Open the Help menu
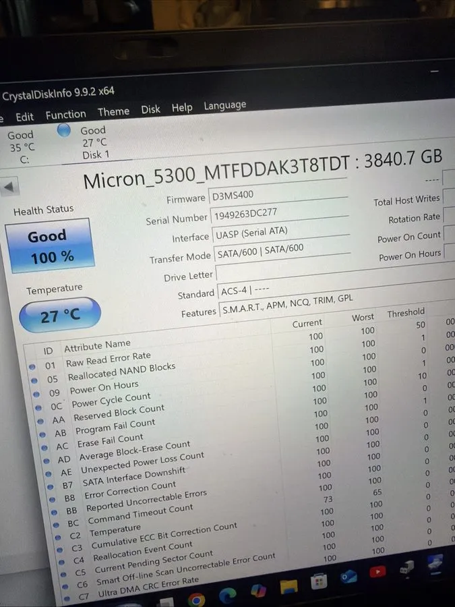 (x=182, y=108)
